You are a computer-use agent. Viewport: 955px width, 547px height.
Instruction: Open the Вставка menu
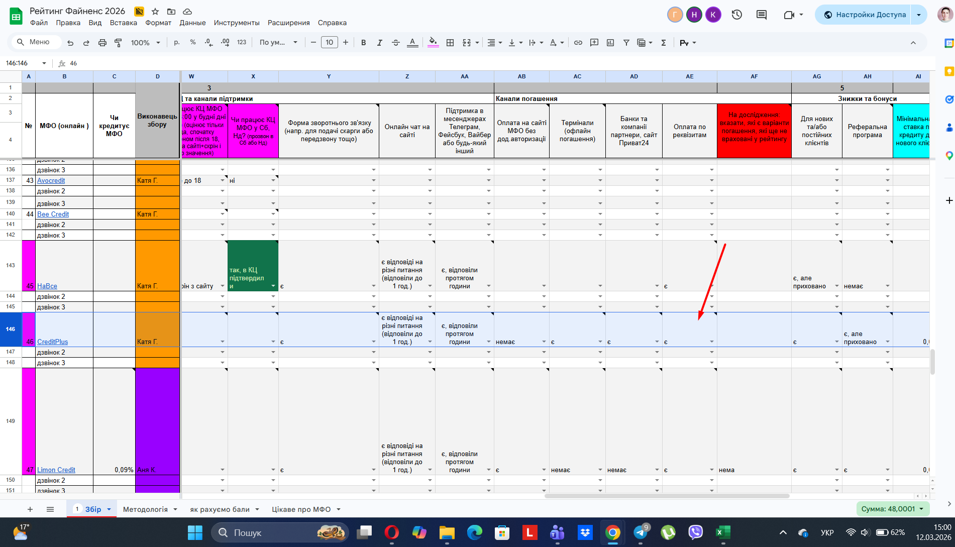point(123,23)
